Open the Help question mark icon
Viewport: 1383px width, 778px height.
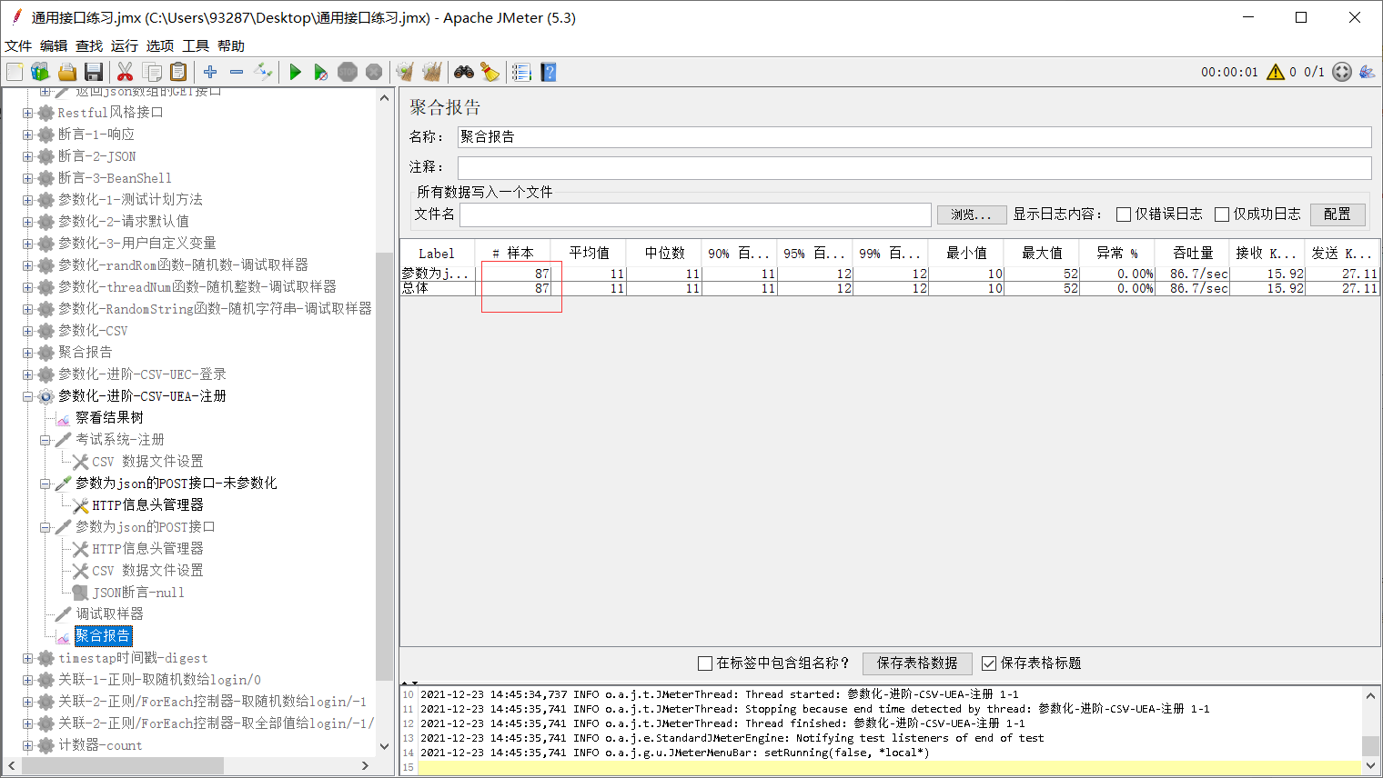(x=548, y=72)
